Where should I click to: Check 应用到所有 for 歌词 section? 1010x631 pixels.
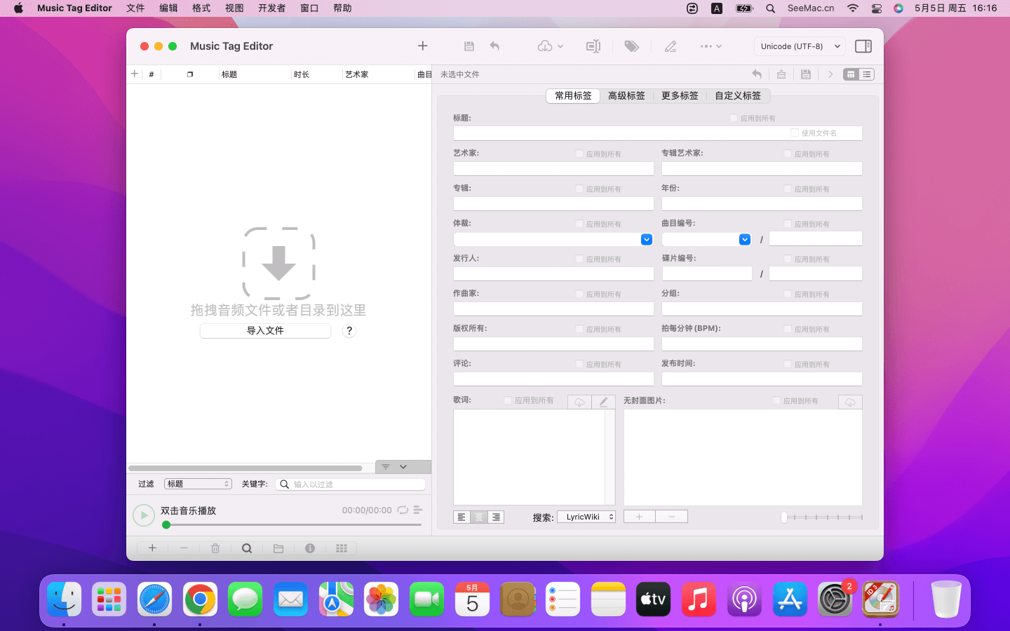508,400
